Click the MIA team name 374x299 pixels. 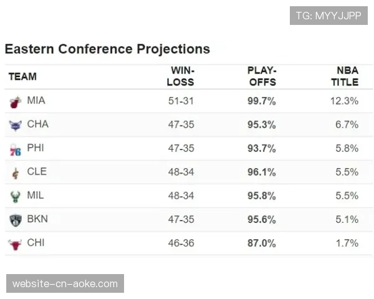(x=36, y=100)
